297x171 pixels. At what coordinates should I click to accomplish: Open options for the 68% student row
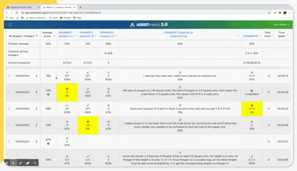tap(36, 109)
